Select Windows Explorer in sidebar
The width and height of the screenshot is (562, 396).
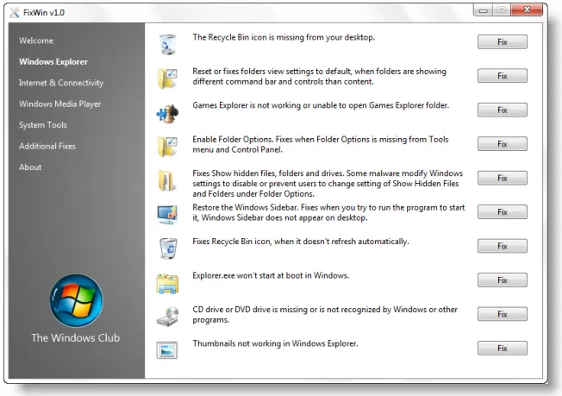coord(53,62)
